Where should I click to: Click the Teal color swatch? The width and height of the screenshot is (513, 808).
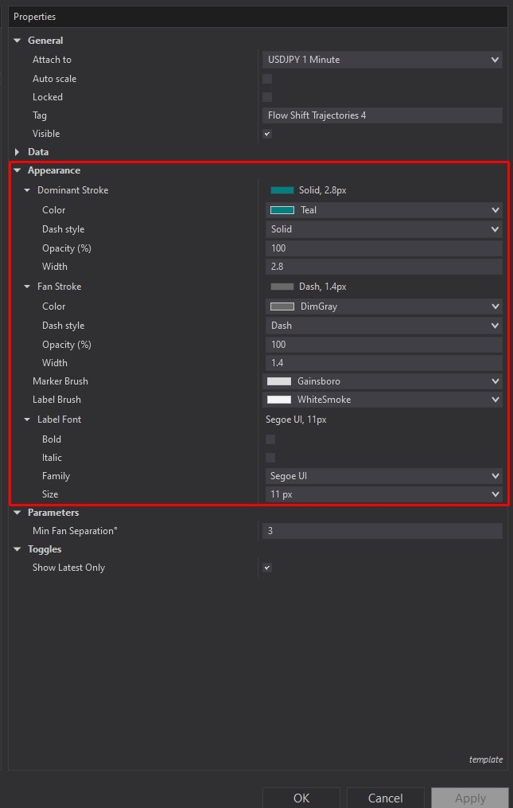tap(282, 210)
